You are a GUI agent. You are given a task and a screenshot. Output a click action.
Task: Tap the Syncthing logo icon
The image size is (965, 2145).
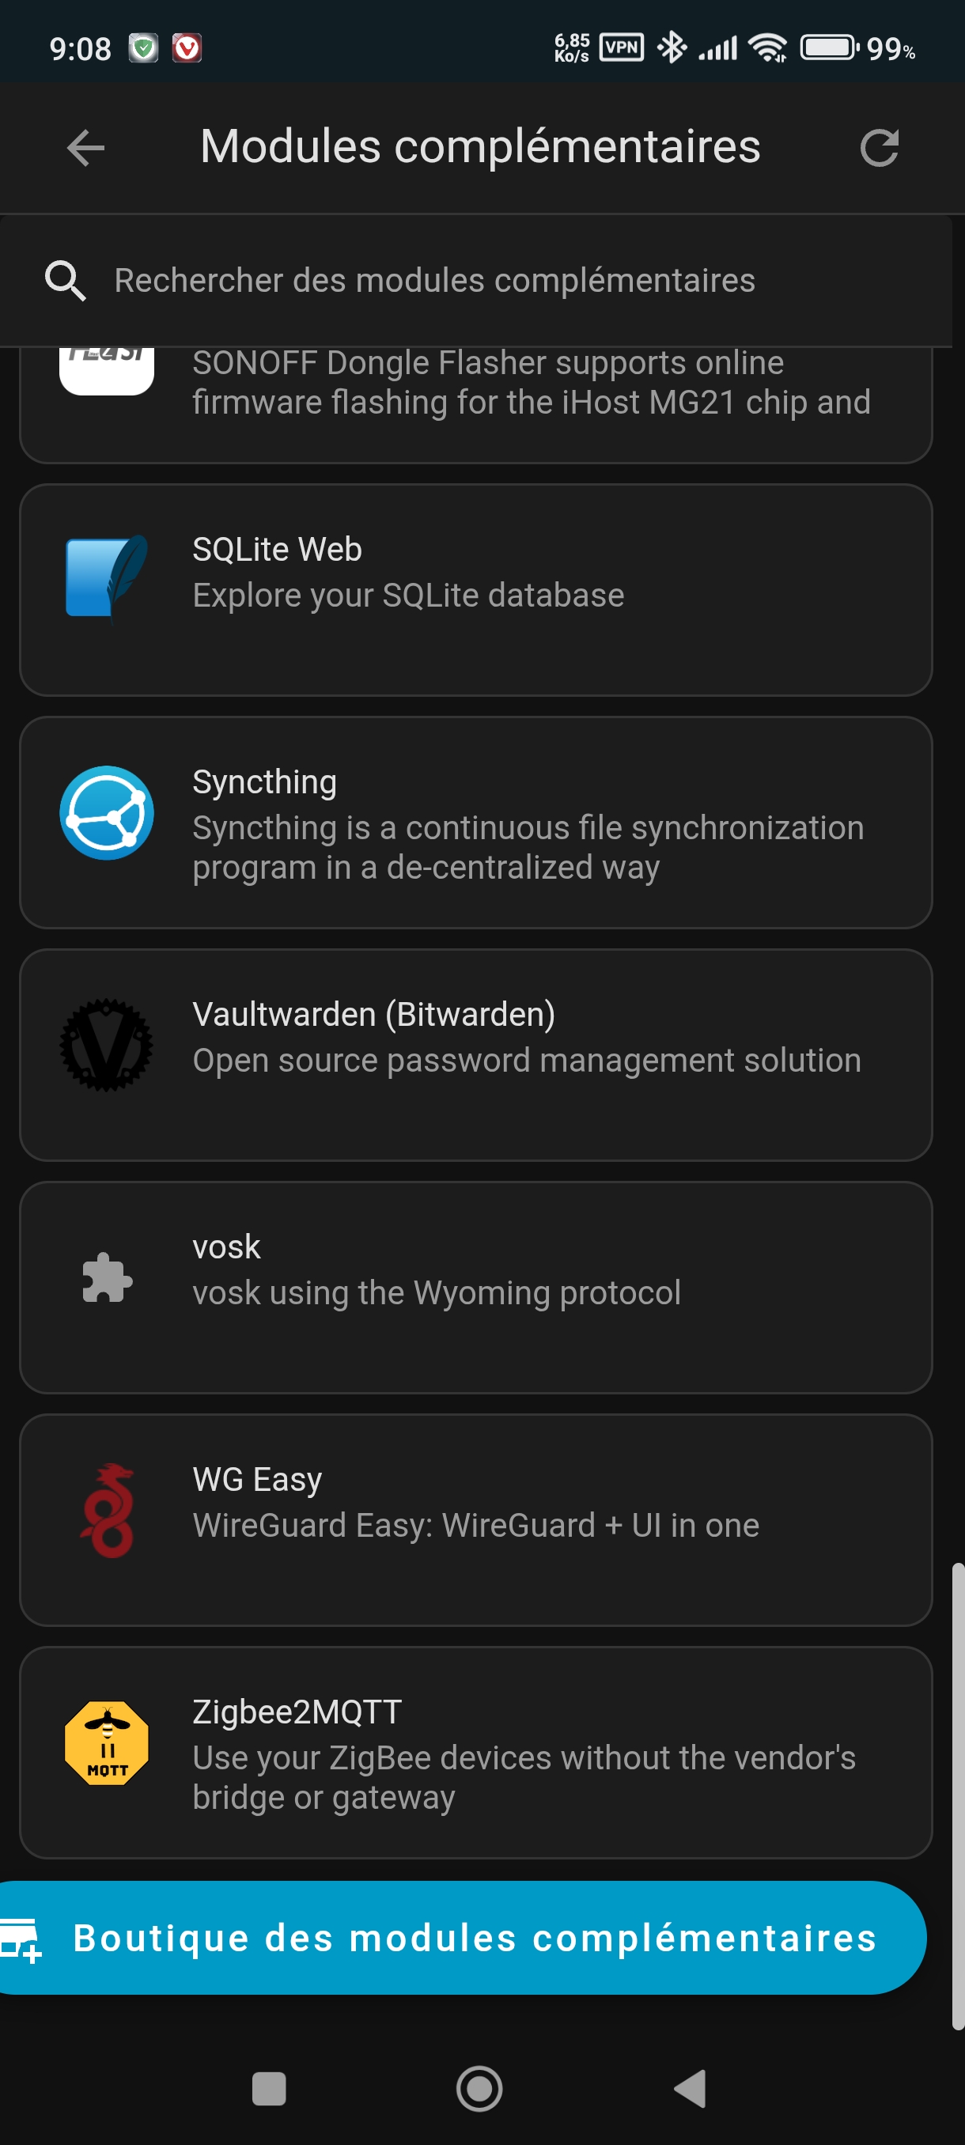107,813
